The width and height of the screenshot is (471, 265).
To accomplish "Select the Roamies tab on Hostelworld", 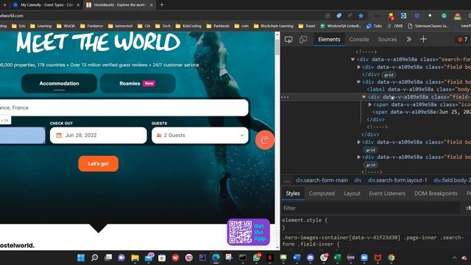I will 138,83.
